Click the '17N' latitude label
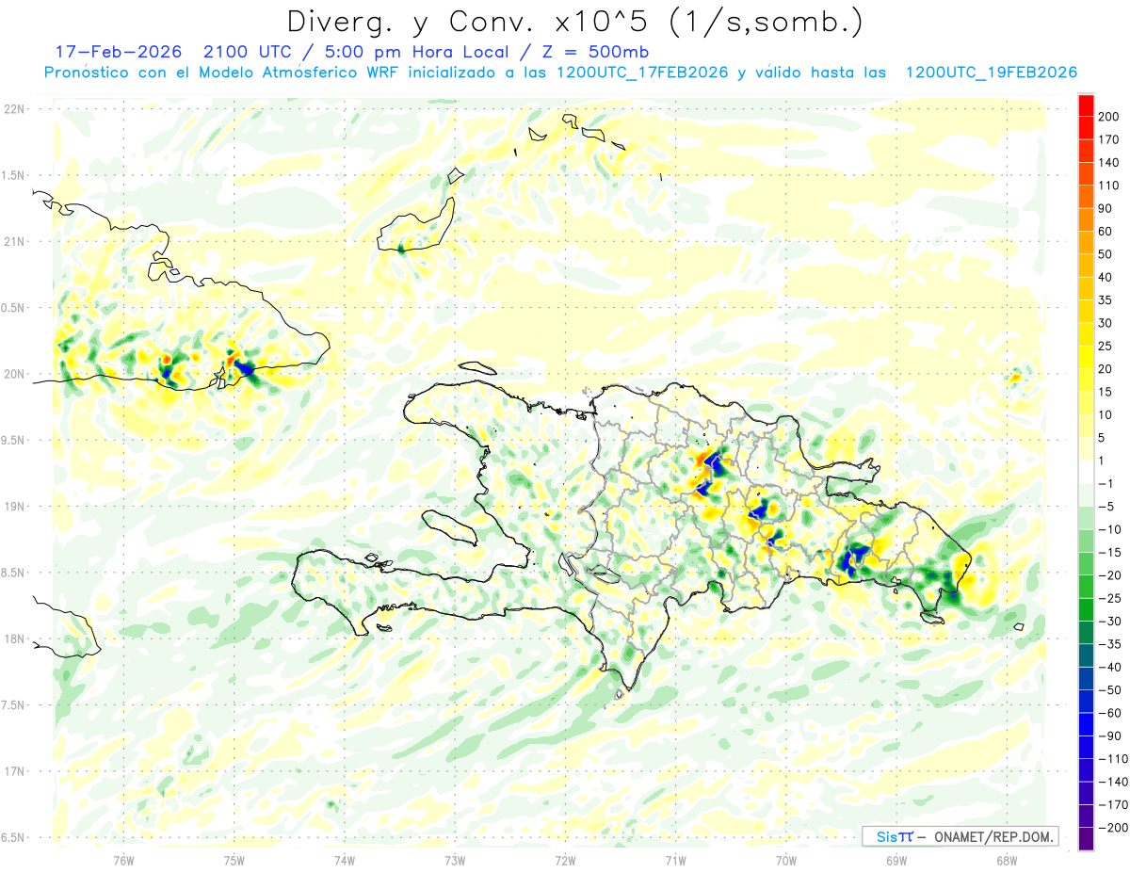This screenshot has width=1130, height=873. point(14,770)
